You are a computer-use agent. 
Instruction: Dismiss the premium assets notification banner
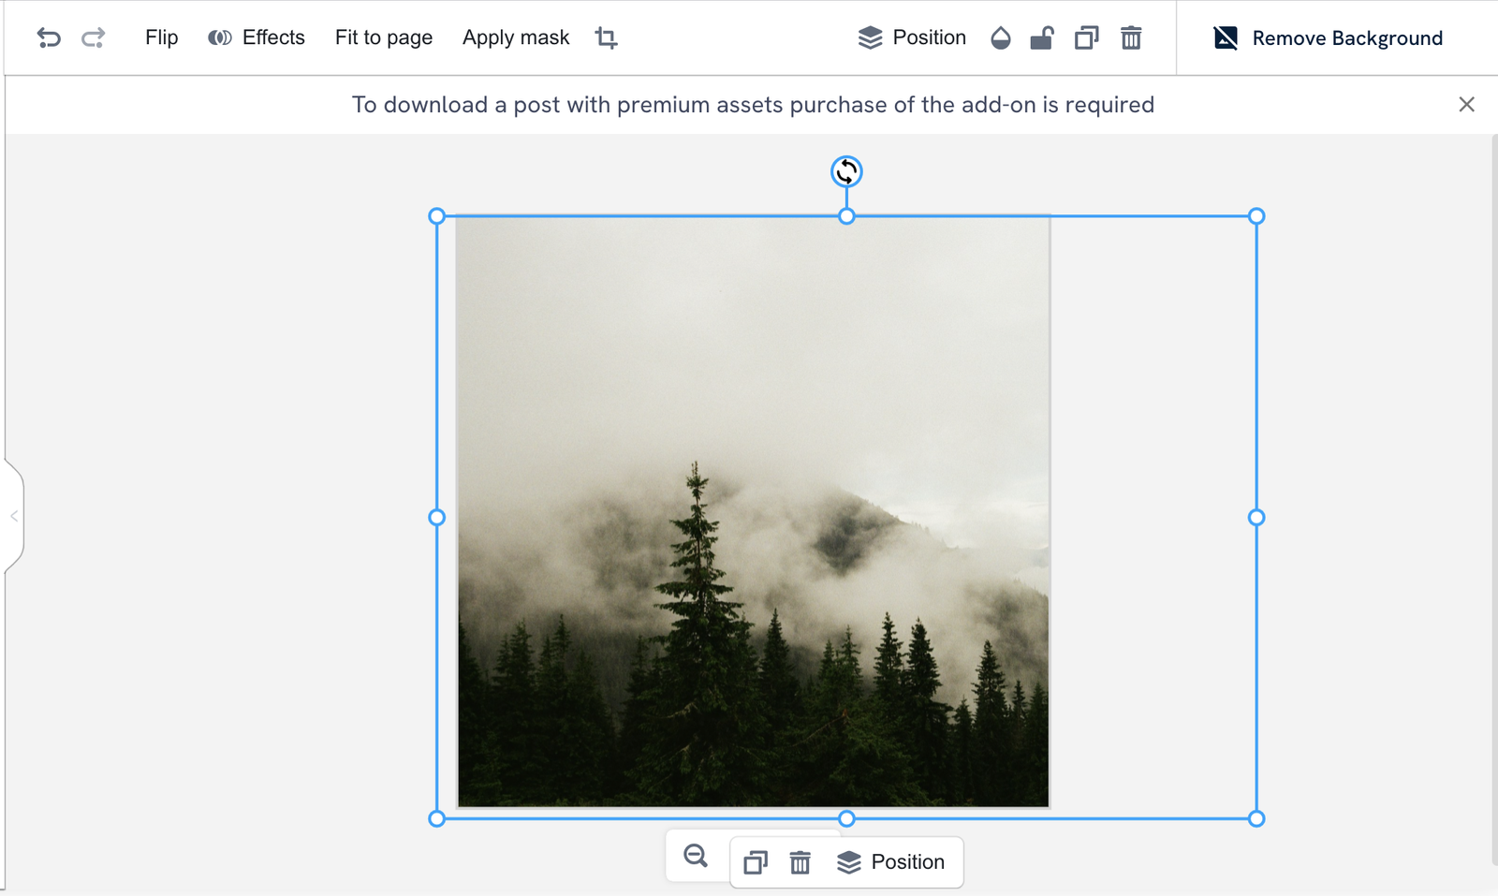pos(1466,105)
